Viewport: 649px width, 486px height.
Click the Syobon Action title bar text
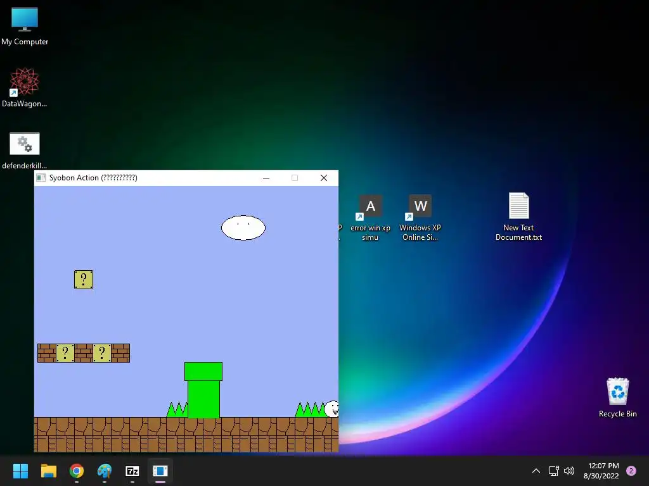[x=93, y=178]
